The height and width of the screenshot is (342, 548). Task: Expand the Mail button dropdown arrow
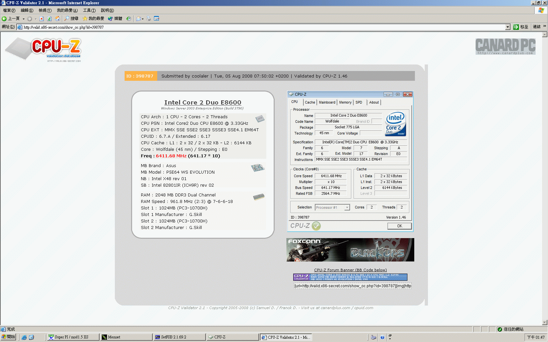coord(143,19)
